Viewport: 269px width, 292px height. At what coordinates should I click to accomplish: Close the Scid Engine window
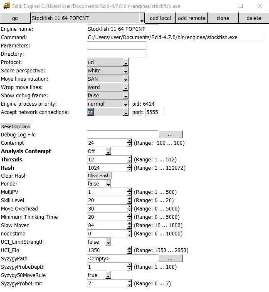(x=260, y=6)
